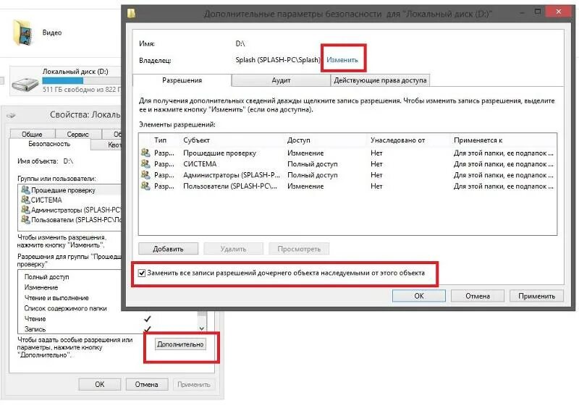Click group icon beside Пользователи in Properties list
The width and height of the screenshot is (579, 408).
coord(25,220)
